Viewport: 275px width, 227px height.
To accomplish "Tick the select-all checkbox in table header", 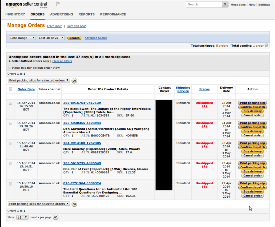I will 11,89.
